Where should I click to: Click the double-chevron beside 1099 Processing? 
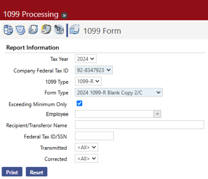[x=64, y=15]
